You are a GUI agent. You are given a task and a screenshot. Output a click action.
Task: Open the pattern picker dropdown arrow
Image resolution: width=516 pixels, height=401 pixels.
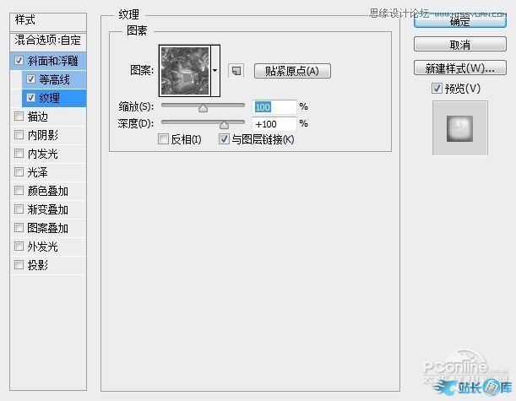pyautogui.click(x=215, y=71)
